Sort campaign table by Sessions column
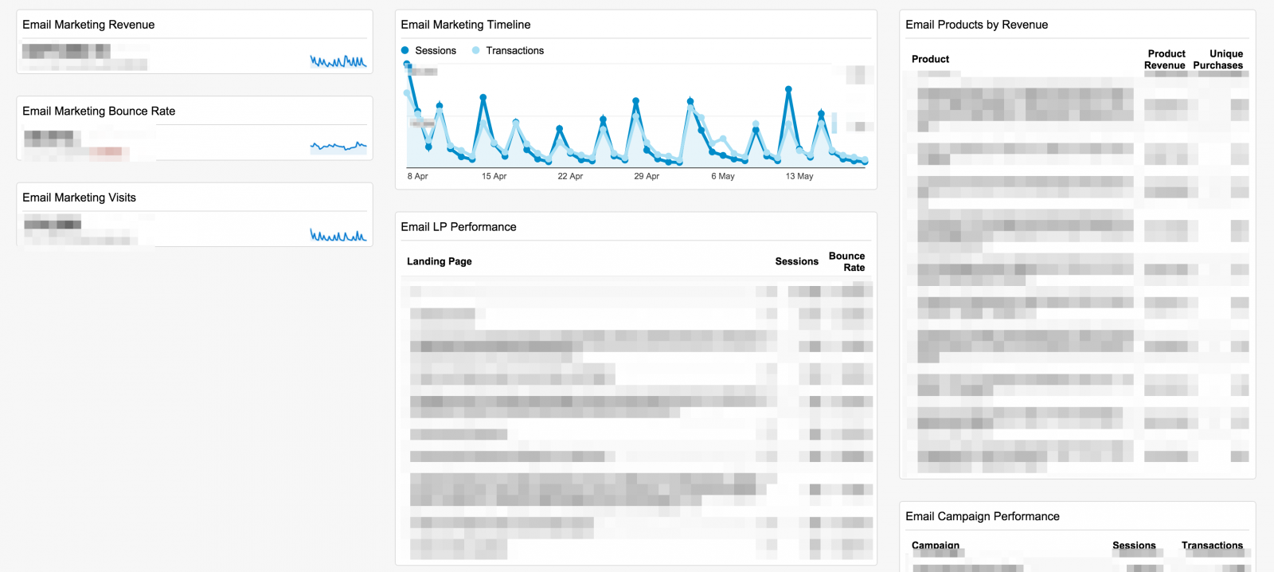 click(1134, 546)
